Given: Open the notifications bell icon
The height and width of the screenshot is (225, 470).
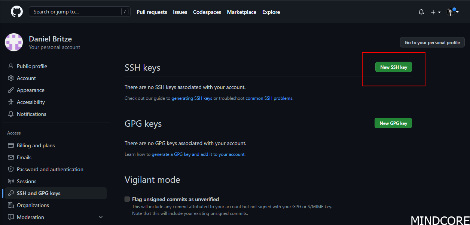Looking at the screenshot, I should [421, 12].
